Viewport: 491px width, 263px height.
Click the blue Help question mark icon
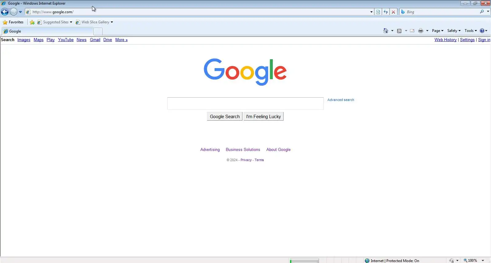coord(482,31)
